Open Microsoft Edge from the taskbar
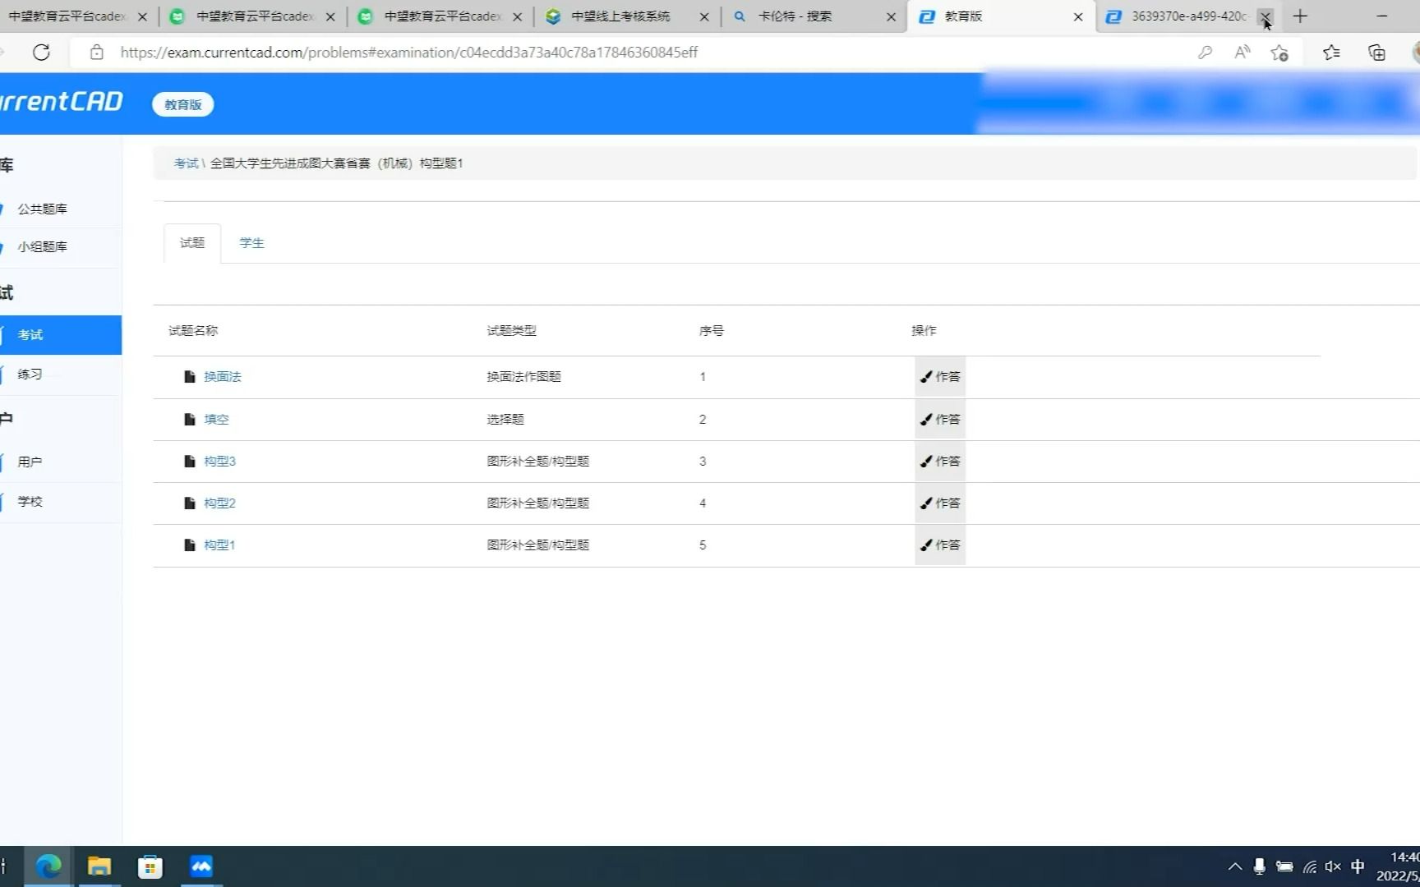Viewport: 1420px width, 887px height. (x=48, y=866)
